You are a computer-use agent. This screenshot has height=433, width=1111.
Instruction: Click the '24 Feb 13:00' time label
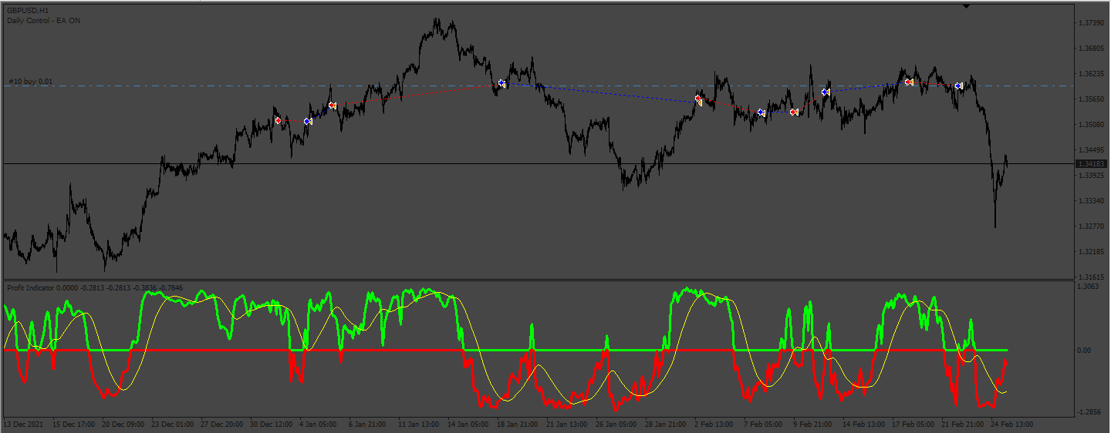point(1013,424)
